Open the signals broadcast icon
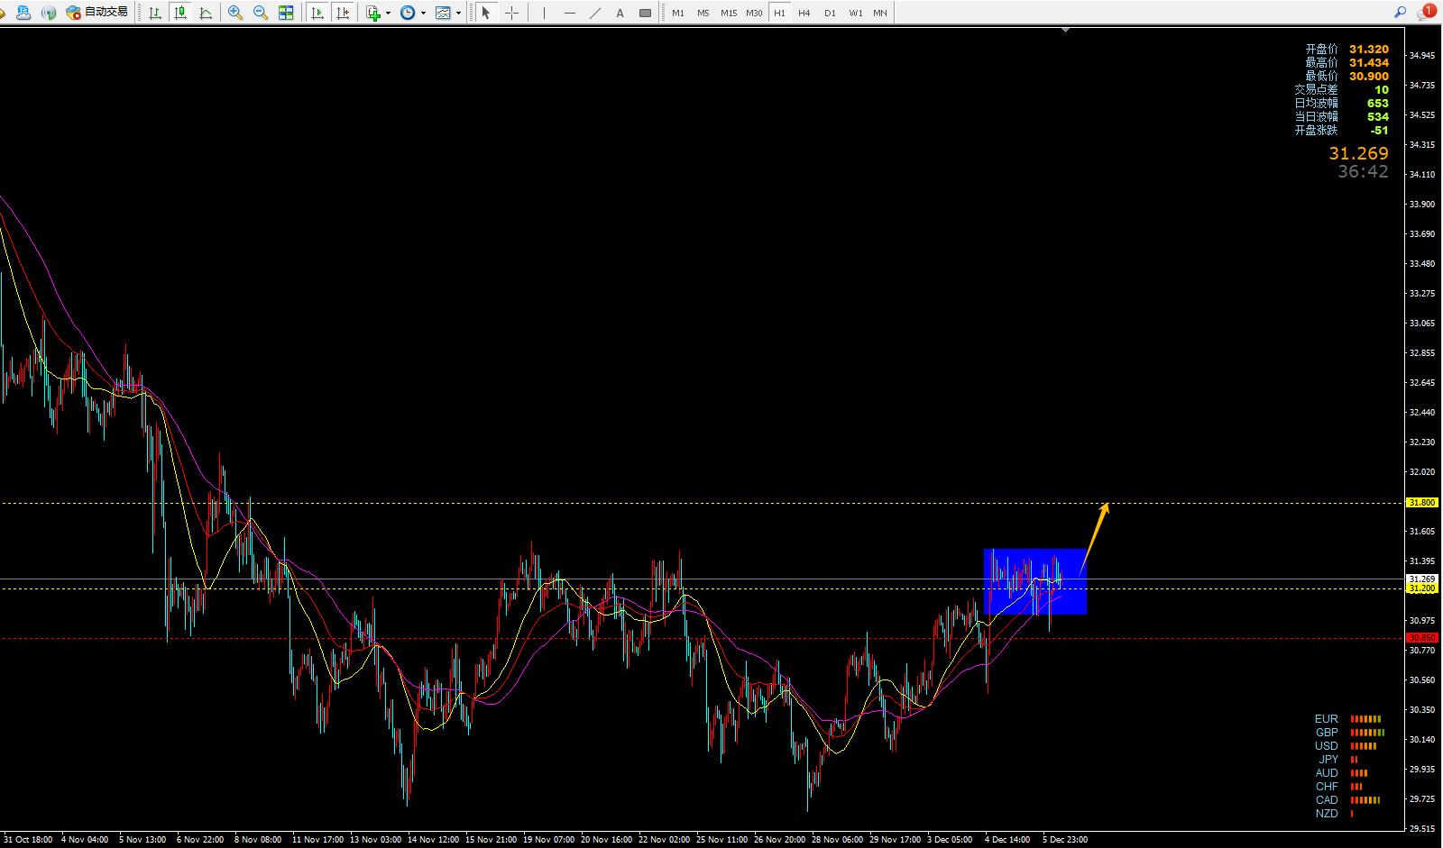 (x=49, y=13)
